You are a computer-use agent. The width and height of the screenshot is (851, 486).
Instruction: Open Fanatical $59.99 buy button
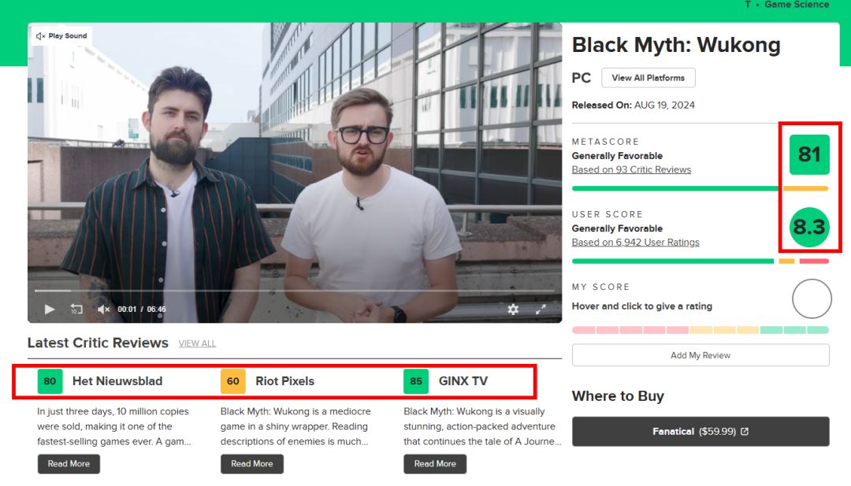click(700, 431)
